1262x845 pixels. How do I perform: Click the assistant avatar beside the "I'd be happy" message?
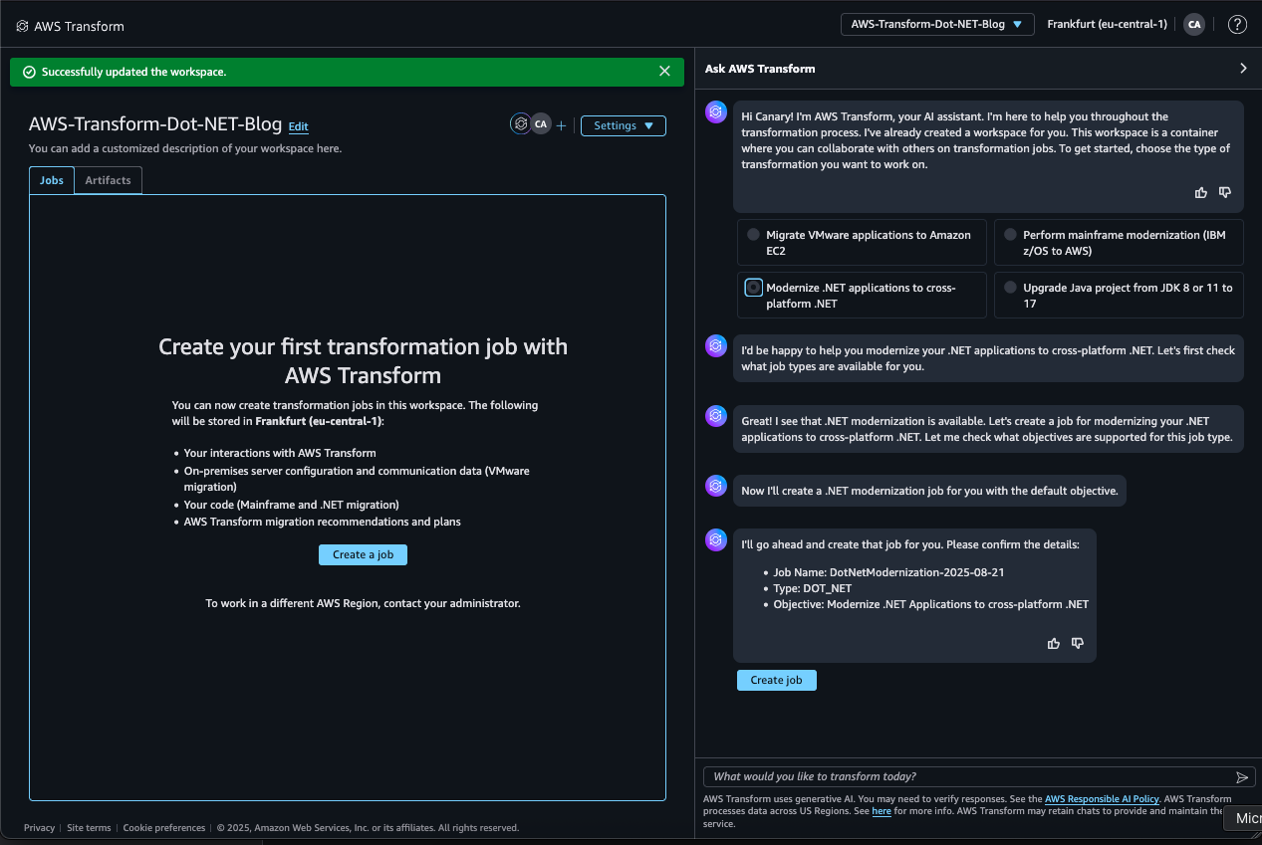[x=716, y=346]
